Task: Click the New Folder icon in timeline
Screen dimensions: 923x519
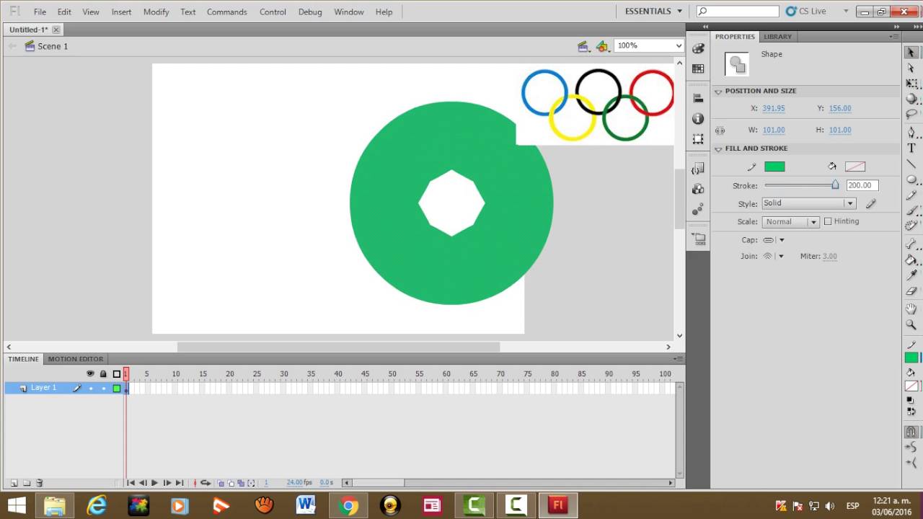Action: point(27,483)
